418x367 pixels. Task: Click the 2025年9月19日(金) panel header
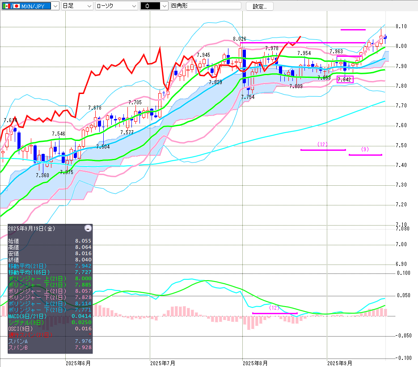pyautogui.click(x=31, y=228)
